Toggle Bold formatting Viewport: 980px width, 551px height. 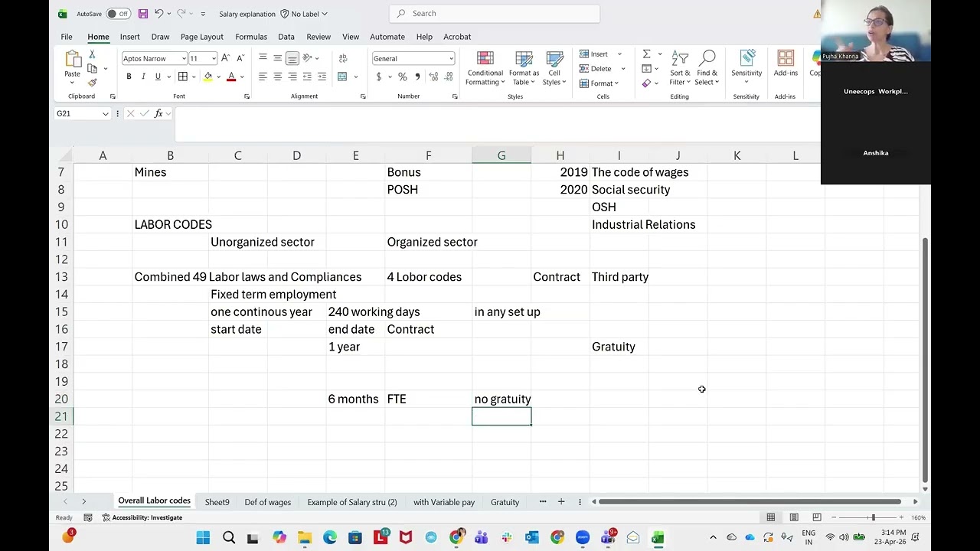point(129,77)
